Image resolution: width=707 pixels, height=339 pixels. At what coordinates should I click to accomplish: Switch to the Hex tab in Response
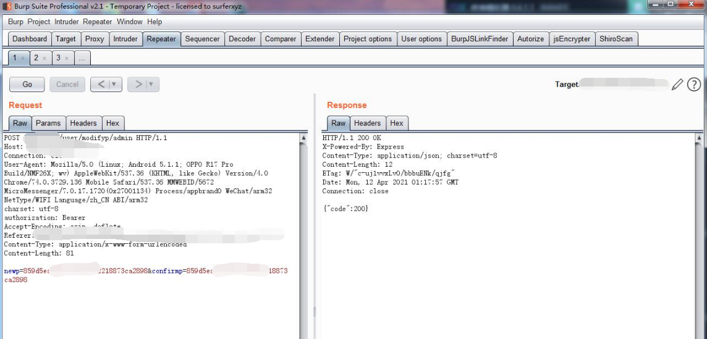click(x=397, y=123)
